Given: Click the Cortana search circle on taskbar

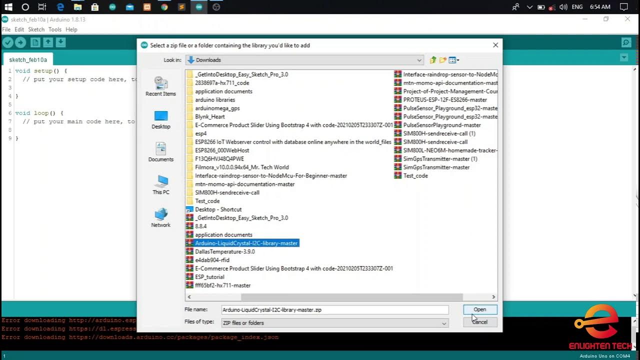Looking at the screenshot, I should pyautogui.click(x=25, y=7).
